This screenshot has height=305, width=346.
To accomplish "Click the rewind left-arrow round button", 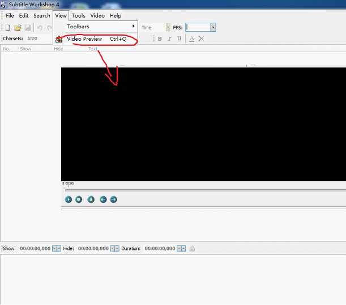I will 103,200.
